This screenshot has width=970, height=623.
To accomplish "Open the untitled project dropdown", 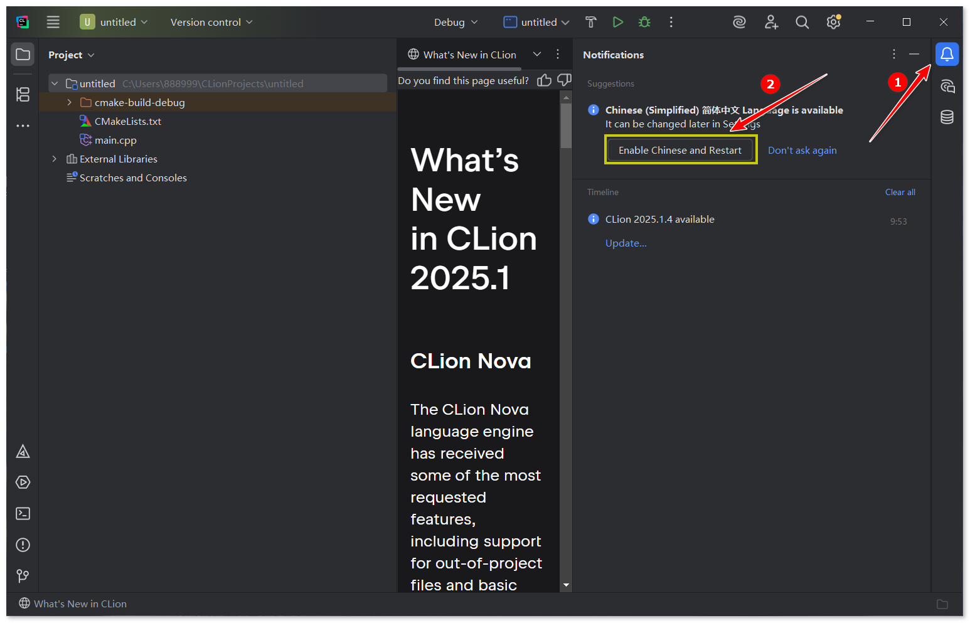I will (114, 22).
